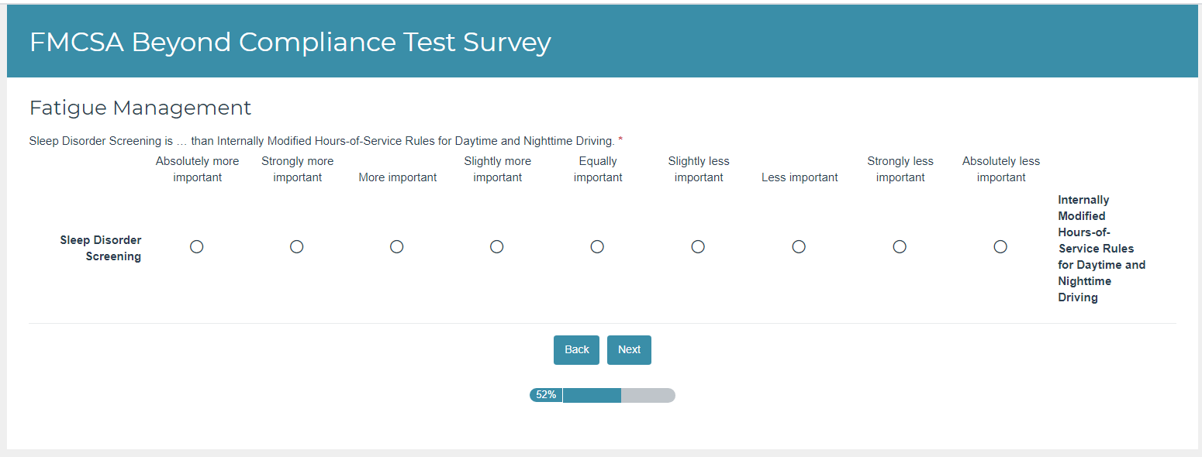Click the "FMCSA Beyond Compliance Test Survey" title

click(x=290, y=42)
